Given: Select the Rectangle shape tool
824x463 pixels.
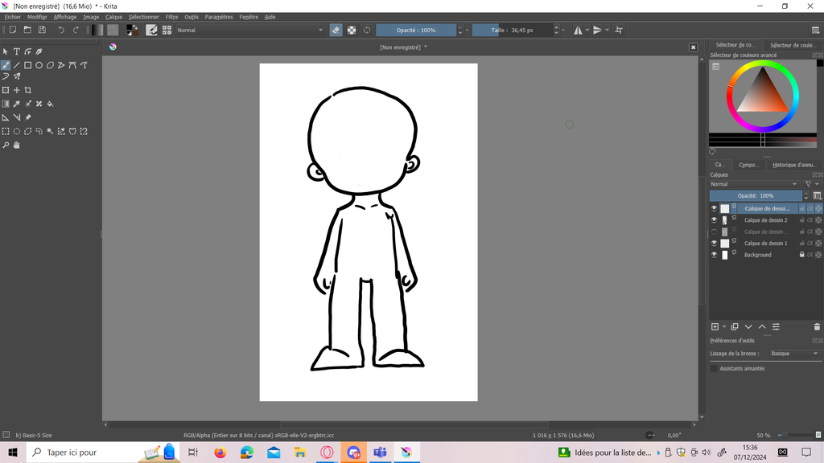Looking at the screenshot, I should tap(27, 65).
